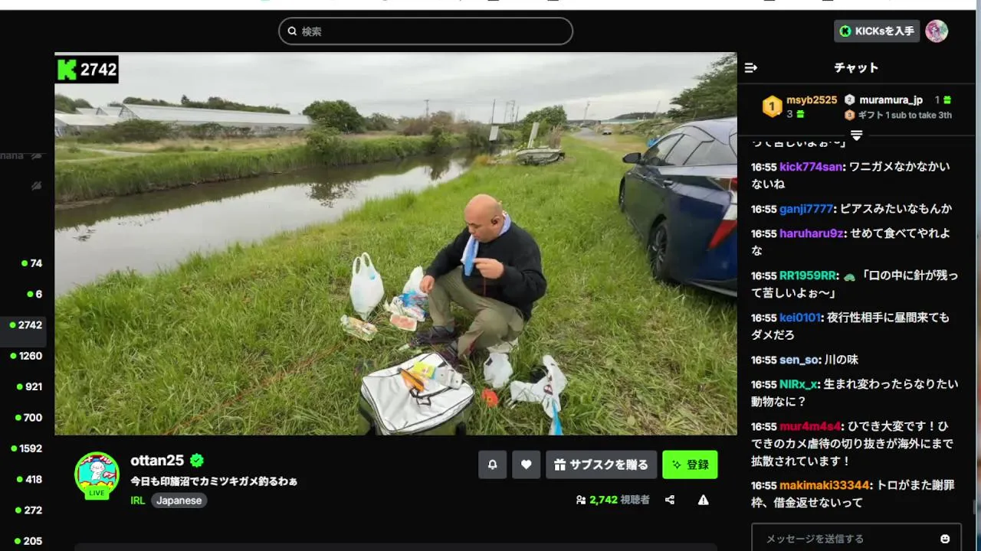The width and height of the screenshot is (981, 551).
Task: Expand the pinned gifters leaderboard chevron
Action: [x=857, y=135]
